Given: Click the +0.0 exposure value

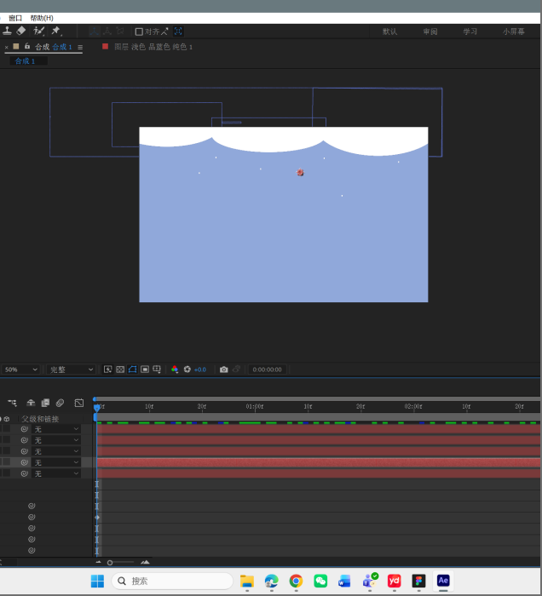Looking at the screenshot, I should click(200, 370).
